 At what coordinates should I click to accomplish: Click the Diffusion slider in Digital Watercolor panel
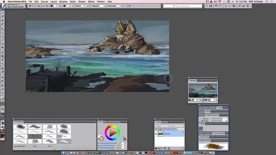[x=216, y=119]
